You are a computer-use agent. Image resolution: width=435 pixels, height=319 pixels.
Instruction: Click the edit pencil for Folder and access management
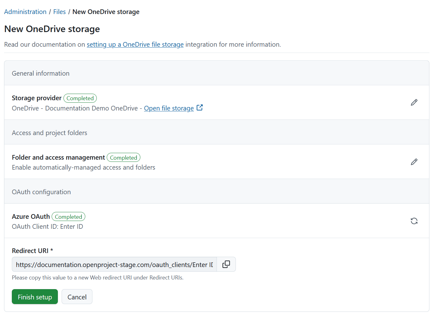(x=414, y=162)
